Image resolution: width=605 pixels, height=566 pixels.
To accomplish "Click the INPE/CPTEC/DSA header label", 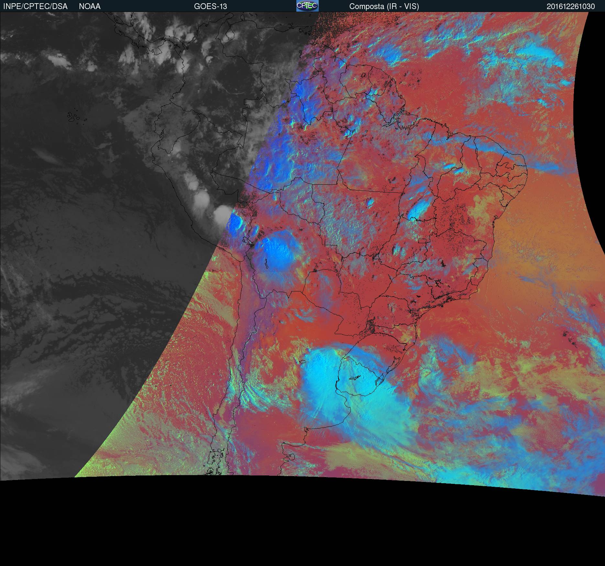I will click(35, 6).
